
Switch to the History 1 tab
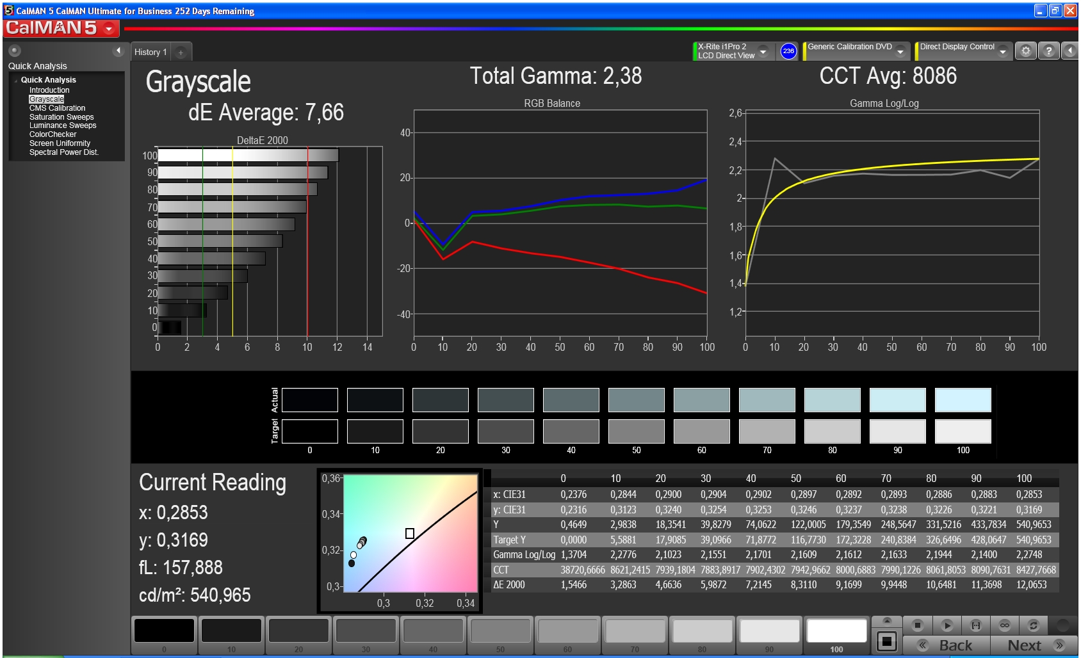click(x=150, y=52)
